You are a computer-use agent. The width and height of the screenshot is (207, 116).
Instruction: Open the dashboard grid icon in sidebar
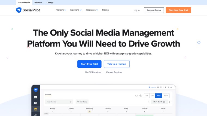[x=35, y=97]
